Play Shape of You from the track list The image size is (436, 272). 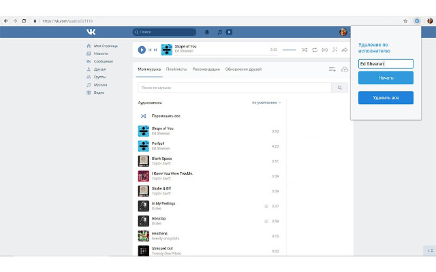[x=144, y=131]
